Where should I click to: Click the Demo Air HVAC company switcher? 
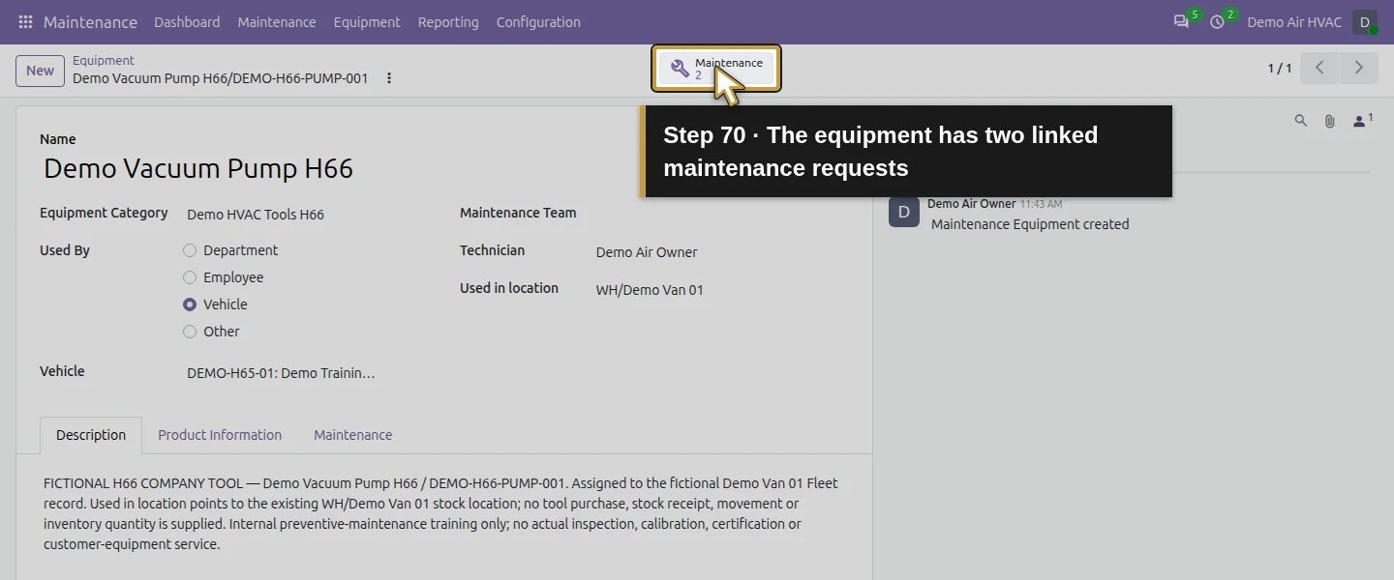[1294, 21]
